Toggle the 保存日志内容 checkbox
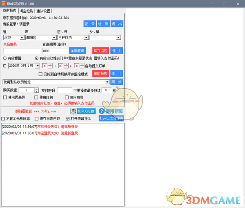Image resolution: width=245 pixels, height=208 pixels. pyautogui.click(x=37, y=119)
